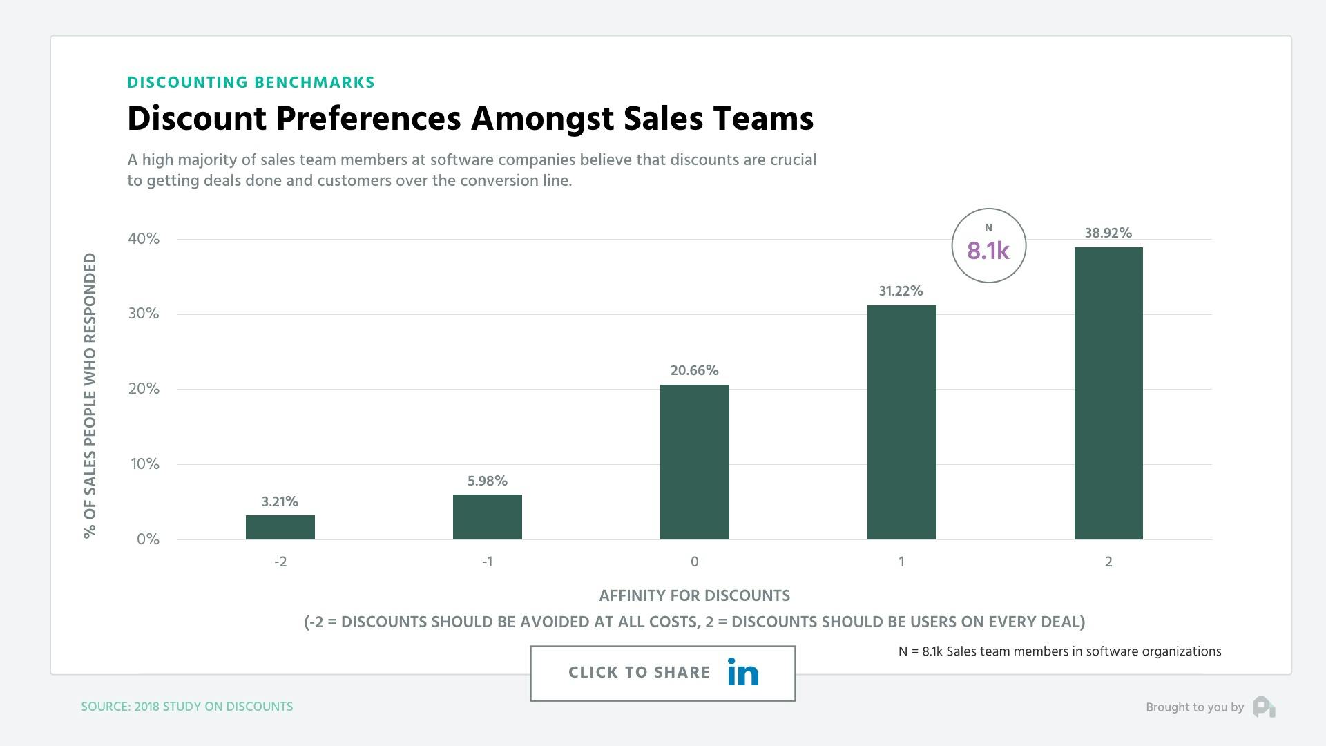Screen dimensions: 1326x746
Task: Select the 5.98% bar above -1
Action: tap(487, 517)
